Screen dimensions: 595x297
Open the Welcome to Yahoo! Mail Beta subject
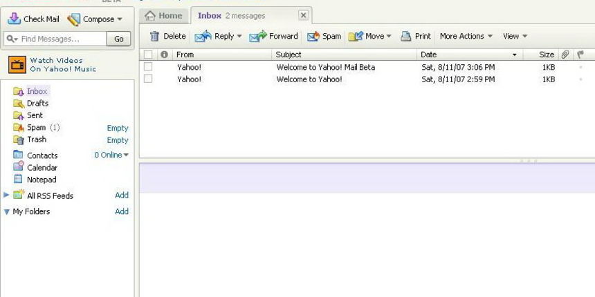(326, 68)
